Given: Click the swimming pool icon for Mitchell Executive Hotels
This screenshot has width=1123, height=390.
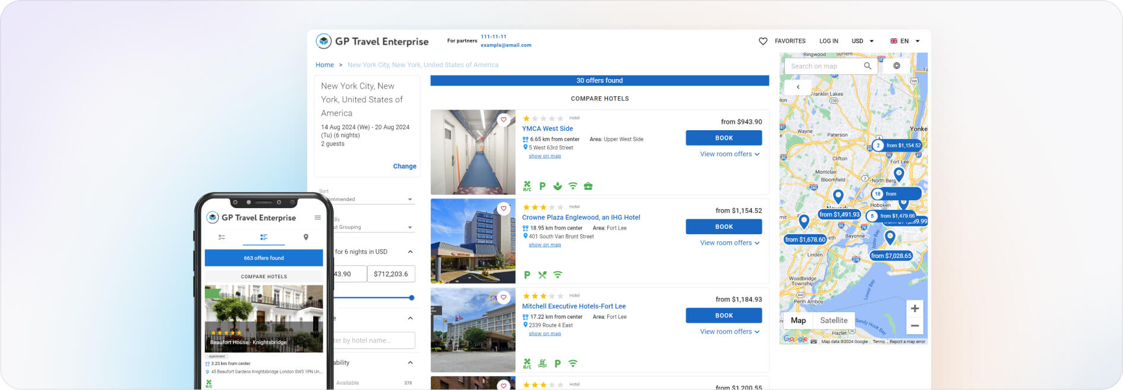Looking at the screenshot, I should click(542, 363).
